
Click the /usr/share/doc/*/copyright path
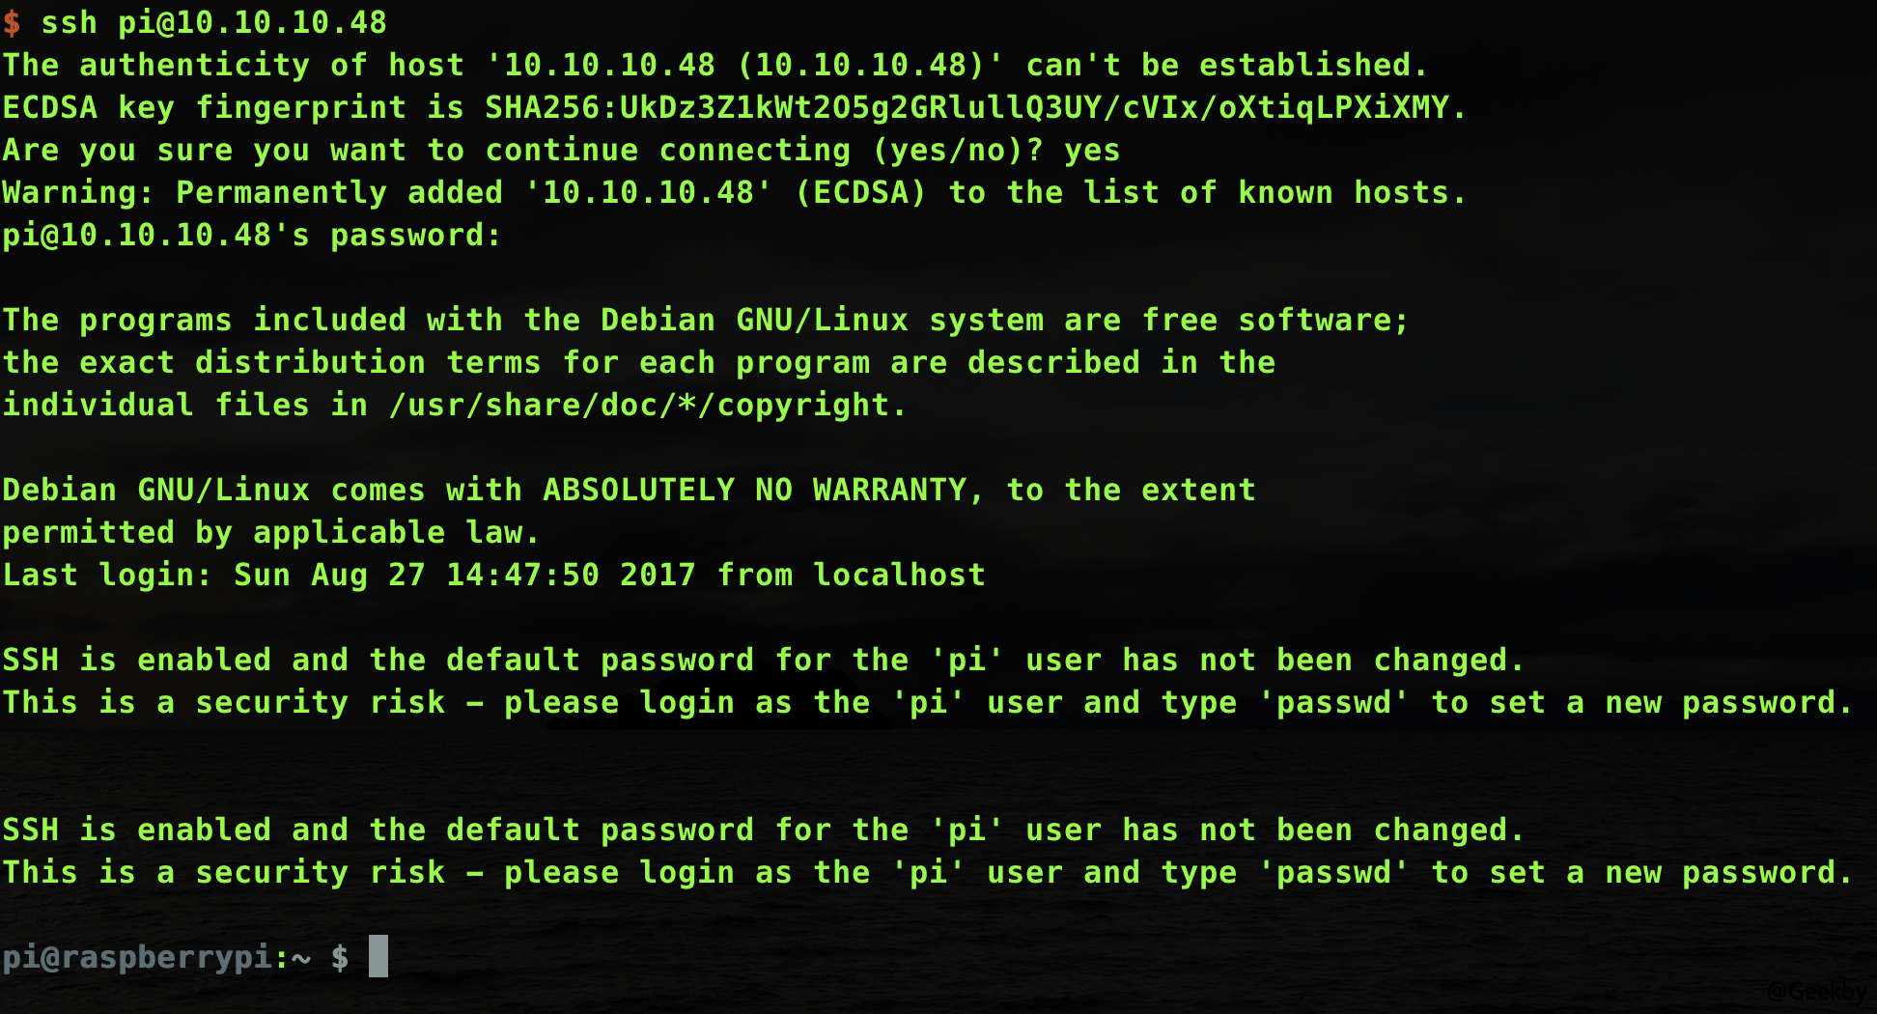638,405
